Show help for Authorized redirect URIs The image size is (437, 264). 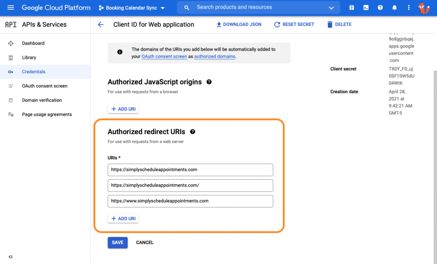[x=193, y=132]
